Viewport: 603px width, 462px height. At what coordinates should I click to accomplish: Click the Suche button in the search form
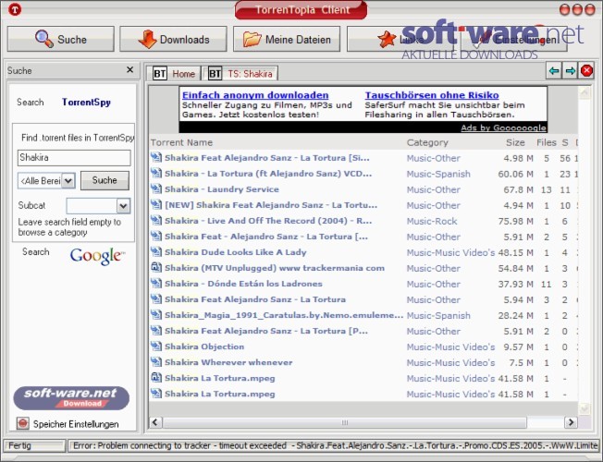(105, 180)
